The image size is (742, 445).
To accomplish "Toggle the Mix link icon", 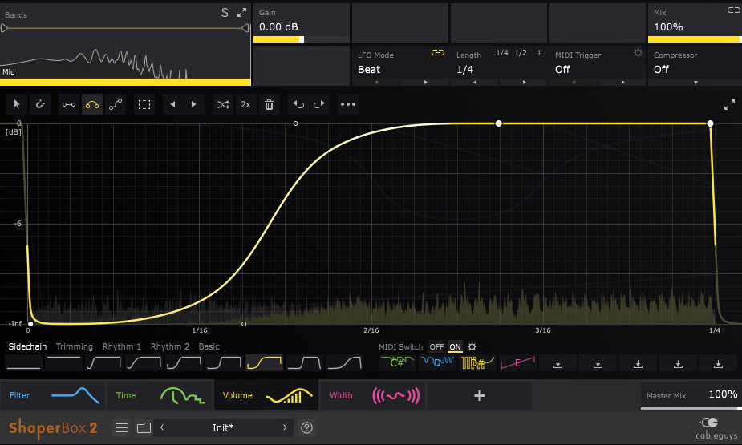I will pyautogui.click(x=733, y=10).
